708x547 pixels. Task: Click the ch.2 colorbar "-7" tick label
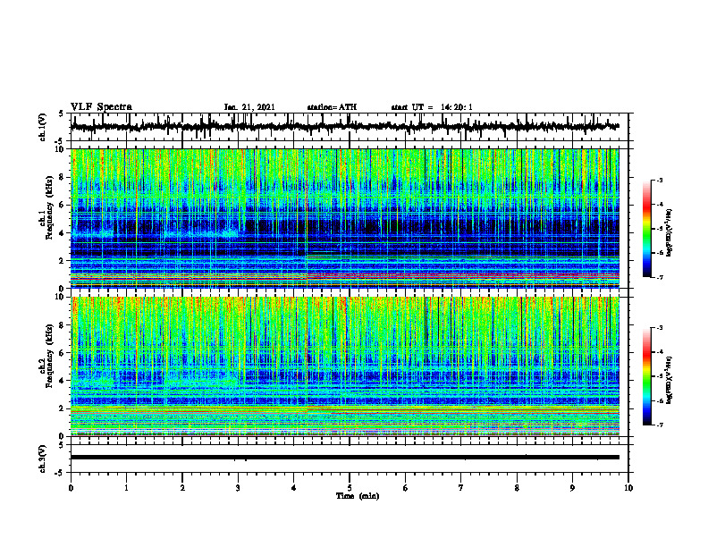point(659,425)
